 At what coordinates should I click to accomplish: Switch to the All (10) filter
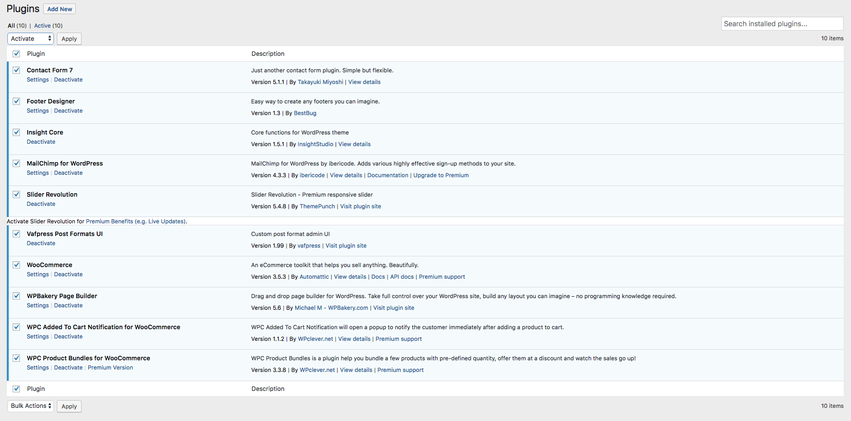click(17, 26)
